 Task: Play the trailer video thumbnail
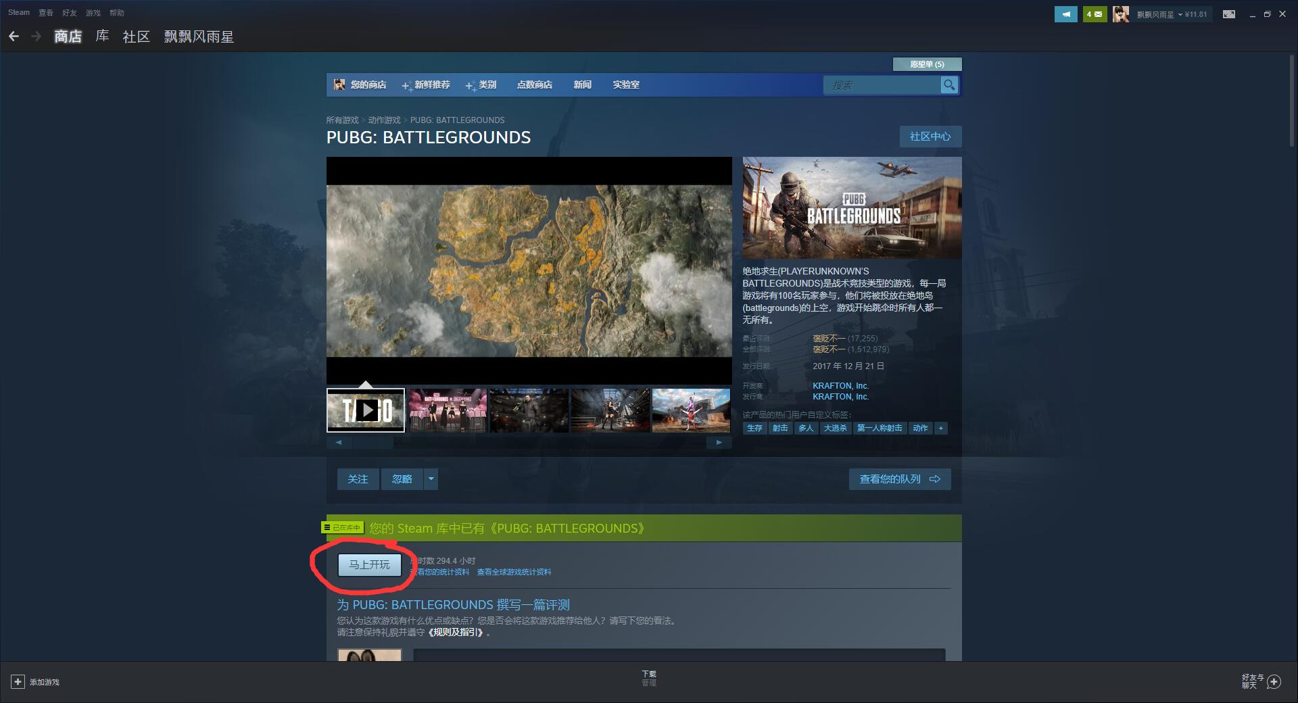[366, 410]
